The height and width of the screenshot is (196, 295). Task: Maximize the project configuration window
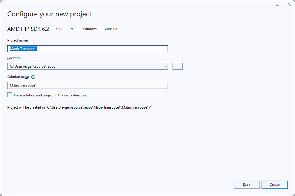point(278,4)
